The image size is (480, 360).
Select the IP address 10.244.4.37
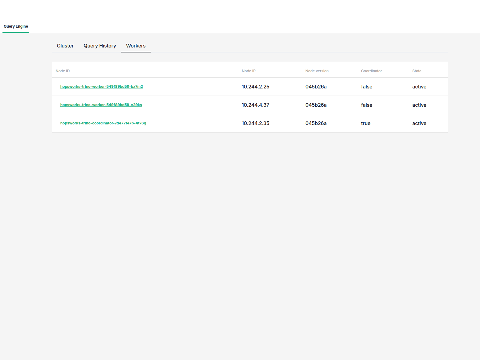[x=255, y=105]
